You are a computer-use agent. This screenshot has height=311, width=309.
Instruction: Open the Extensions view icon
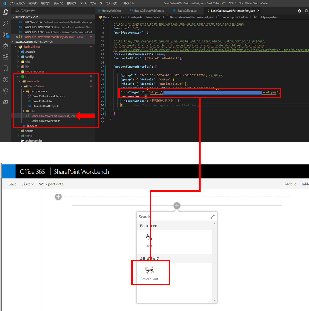pyautogui.click(x=6, y=57)
